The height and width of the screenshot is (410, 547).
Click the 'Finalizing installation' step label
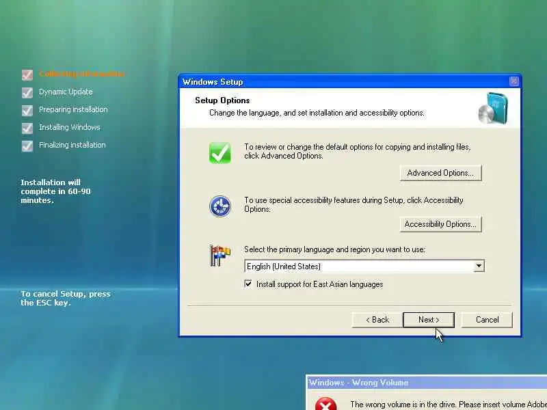(x=72, y=145)
